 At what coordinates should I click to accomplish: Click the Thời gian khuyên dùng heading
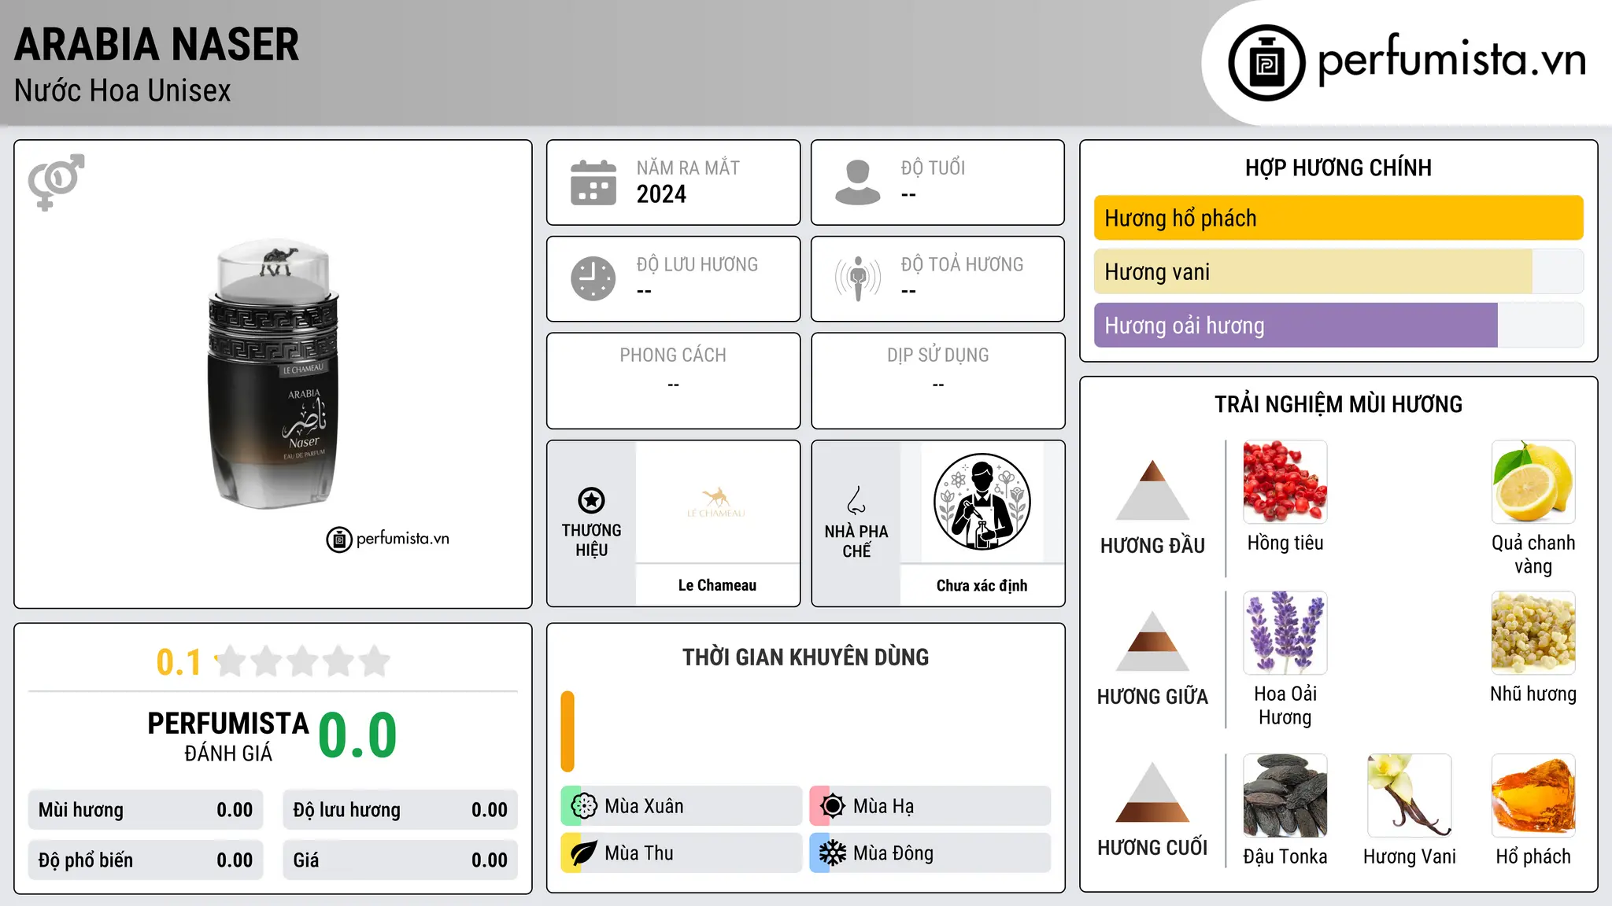805,657
